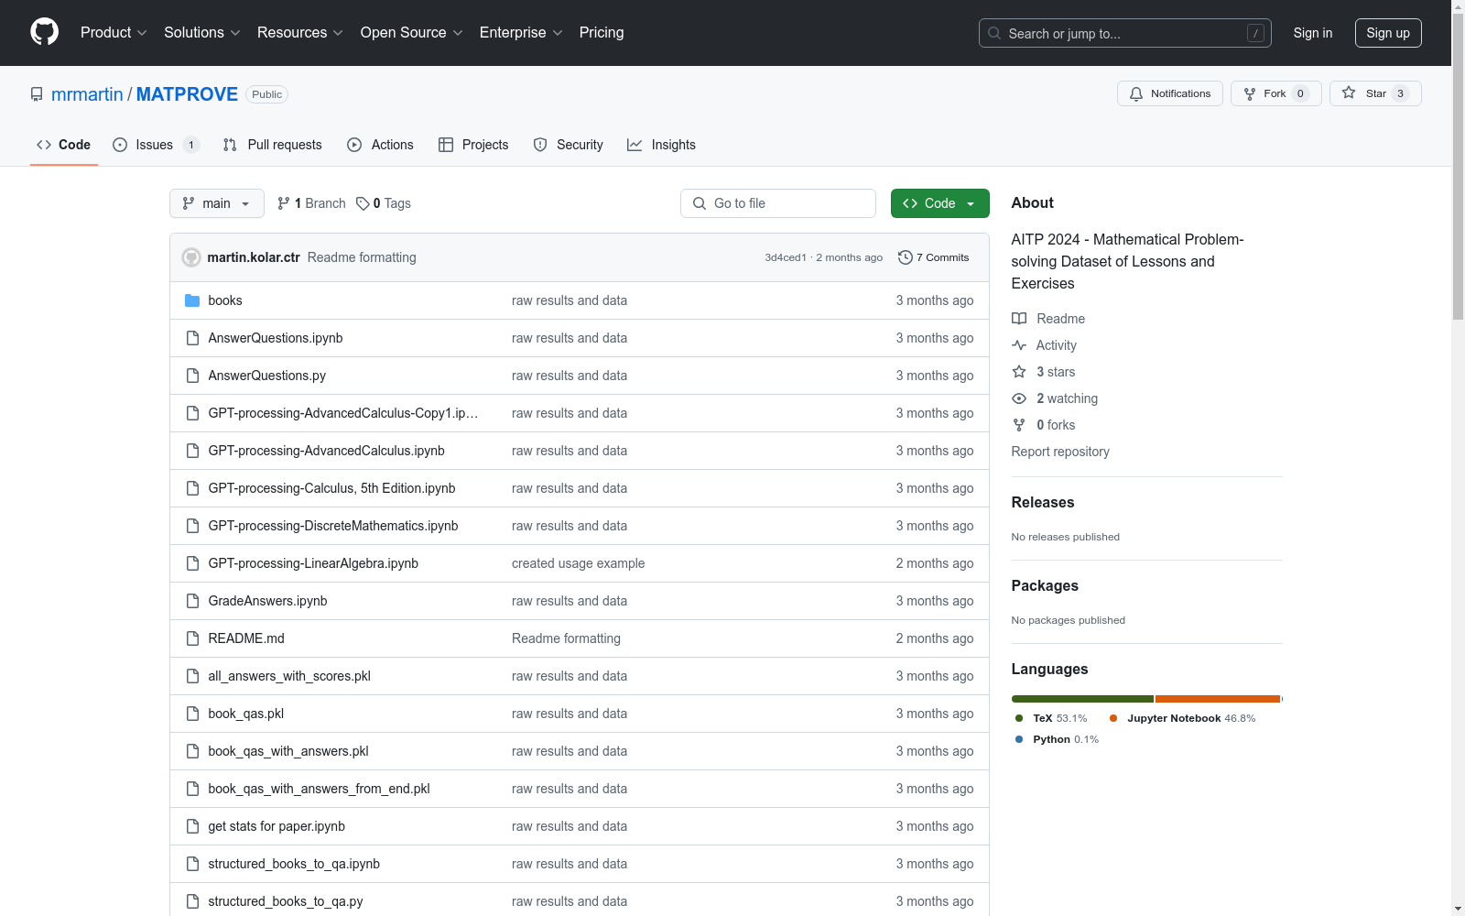Screen dimensions: 1465x916
Task: Open the GPT-processing-Calculus, 5th Edition.ipynb file
Action: (x=331, y=488)
